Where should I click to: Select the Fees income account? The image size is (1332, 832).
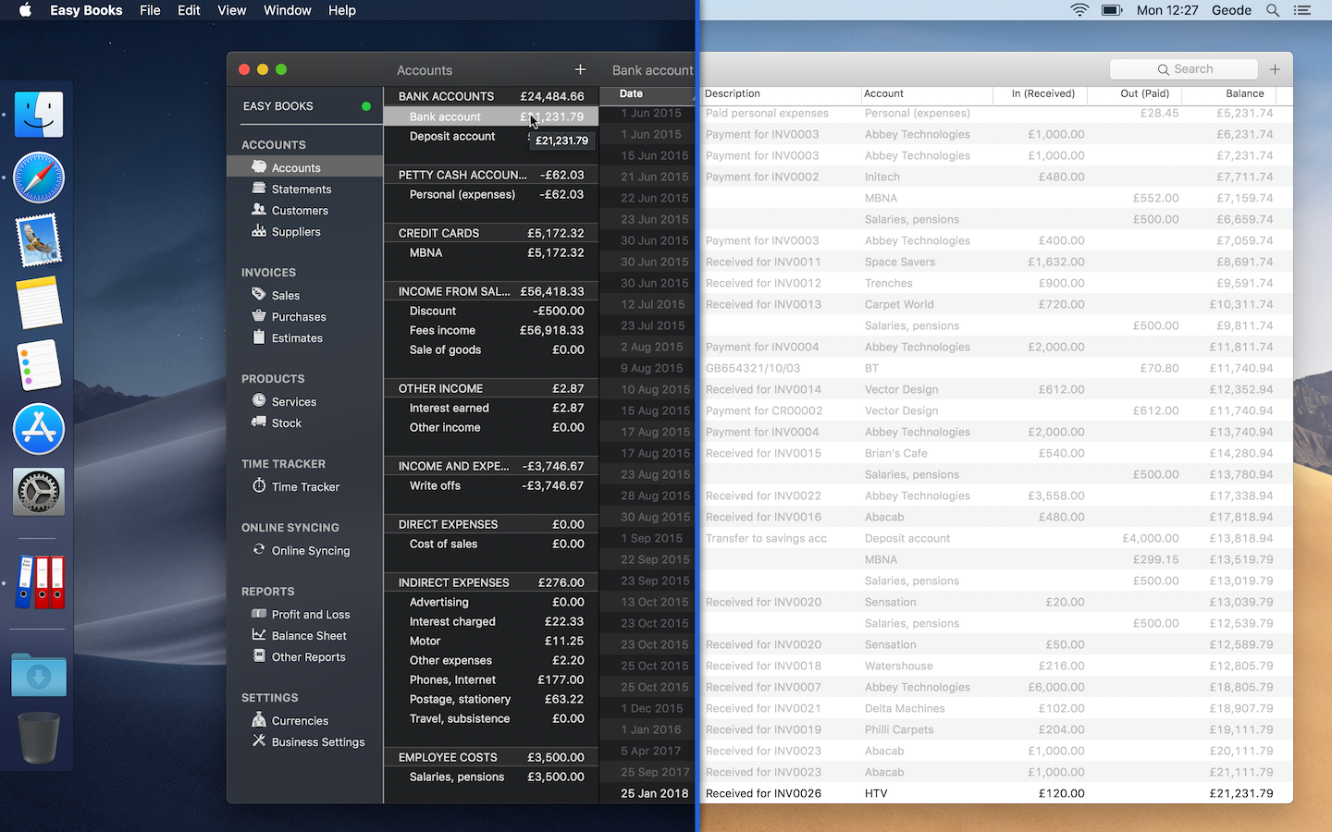[x=491, y=330]
